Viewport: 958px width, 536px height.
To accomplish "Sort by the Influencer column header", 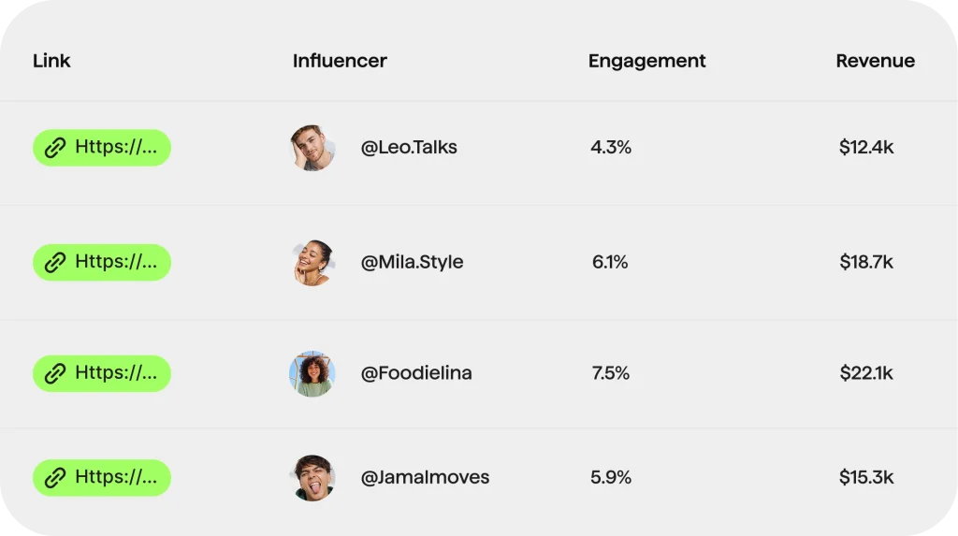I will tap(340, 61).
